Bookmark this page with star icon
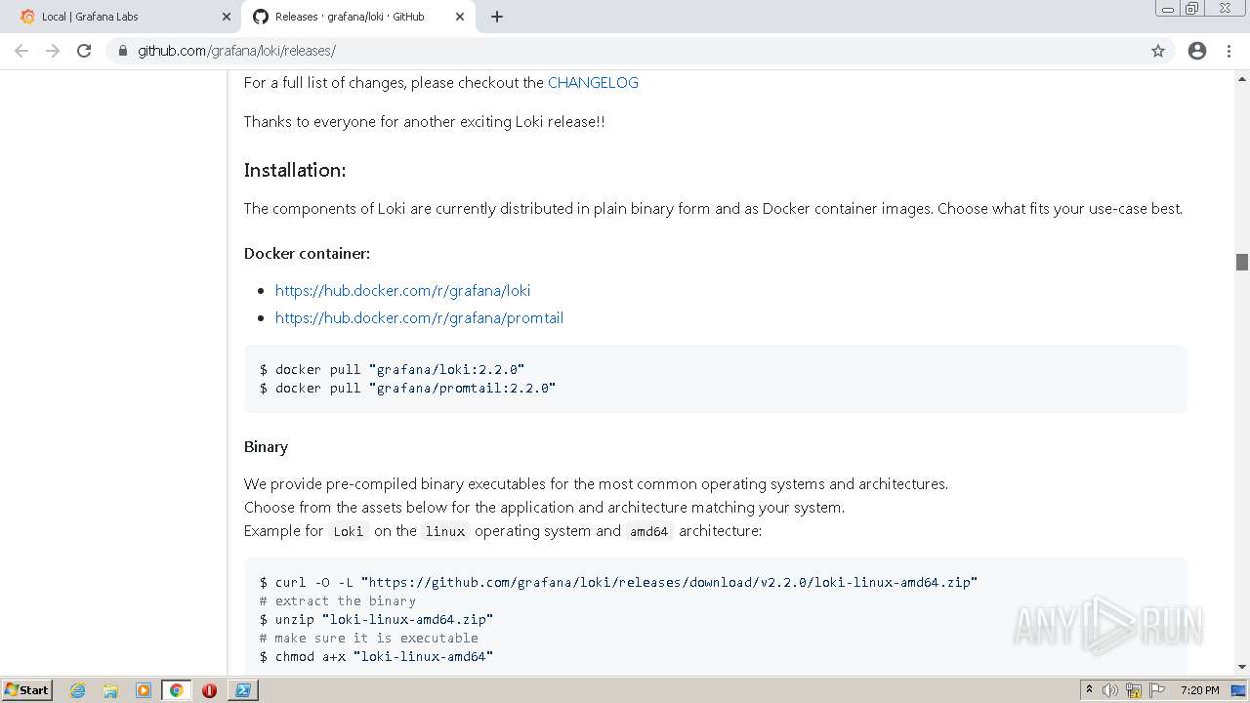The width and height of the screenshot is (1250, 703). click(1158, 51)
